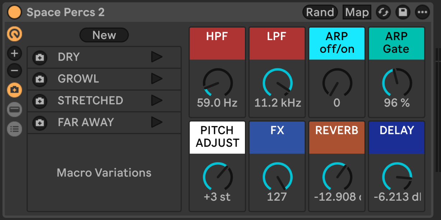Launch the STRETCHED variation play arrow
The height and width of the screenshot is (220, 441).
click(157, 101)
